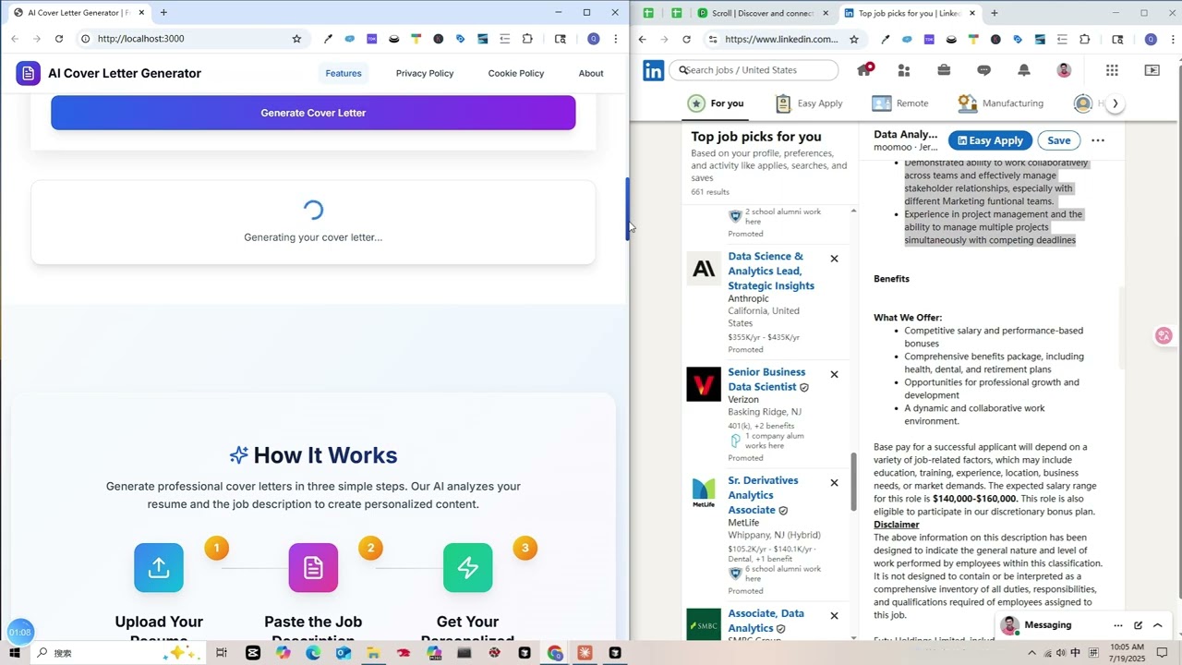Open LinkedIn My Network icon
1182x665 pixels.
pos(904,70)
